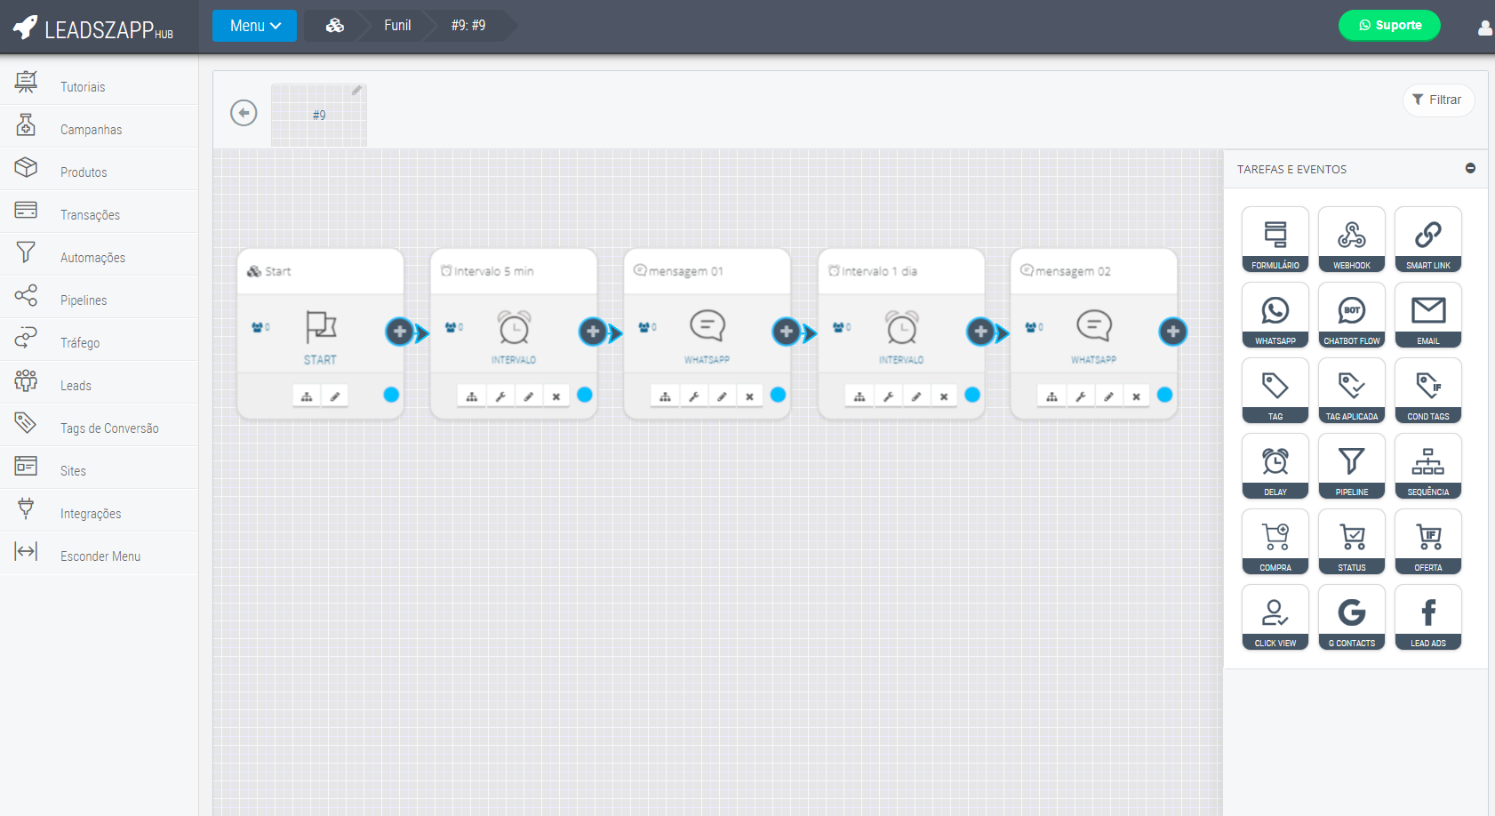This screenshot has height=816, width=1495.
Task: Select the Lead Ads Facebook task
Action: (1427, 617)
